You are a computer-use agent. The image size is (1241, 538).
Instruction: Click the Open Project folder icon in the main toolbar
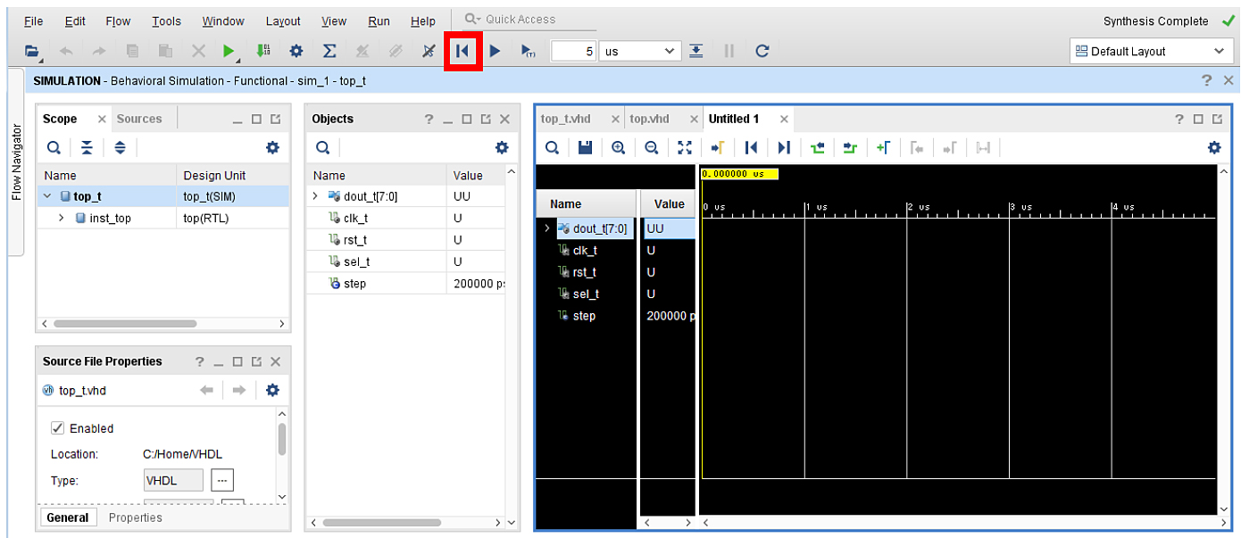(x=33, y=51)
